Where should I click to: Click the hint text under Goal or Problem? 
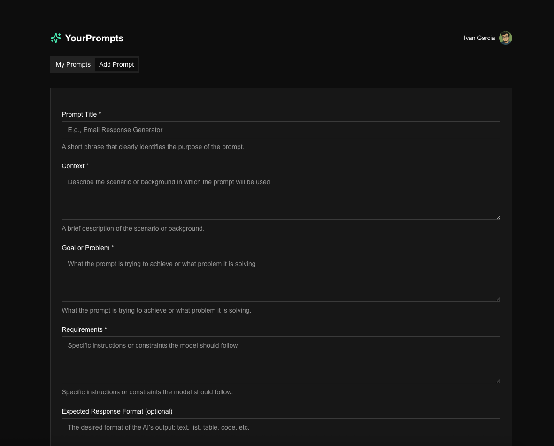pyautogui.click(x=156, y=310)
